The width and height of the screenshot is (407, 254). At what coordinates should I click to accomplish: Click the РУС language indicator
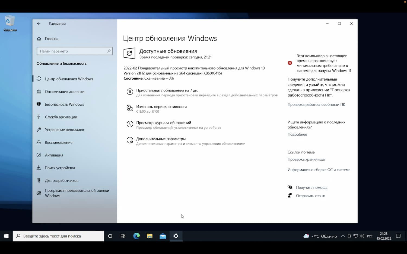[370, 236]
